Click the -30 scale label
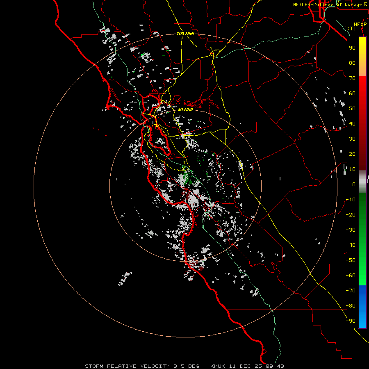Image resolution: width=369 pixels, height=369 pixels. tap(351, 230)
